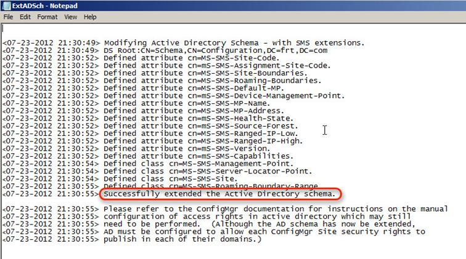Screen dimensions: 466x259
Task: Open the Format menu
Action: (x=47, y=17)
